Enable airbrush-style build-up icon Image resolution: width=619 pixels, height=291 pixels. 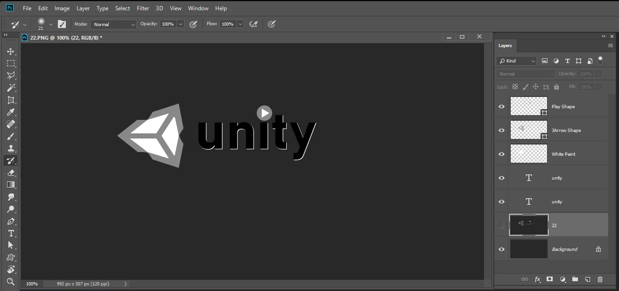253,24
